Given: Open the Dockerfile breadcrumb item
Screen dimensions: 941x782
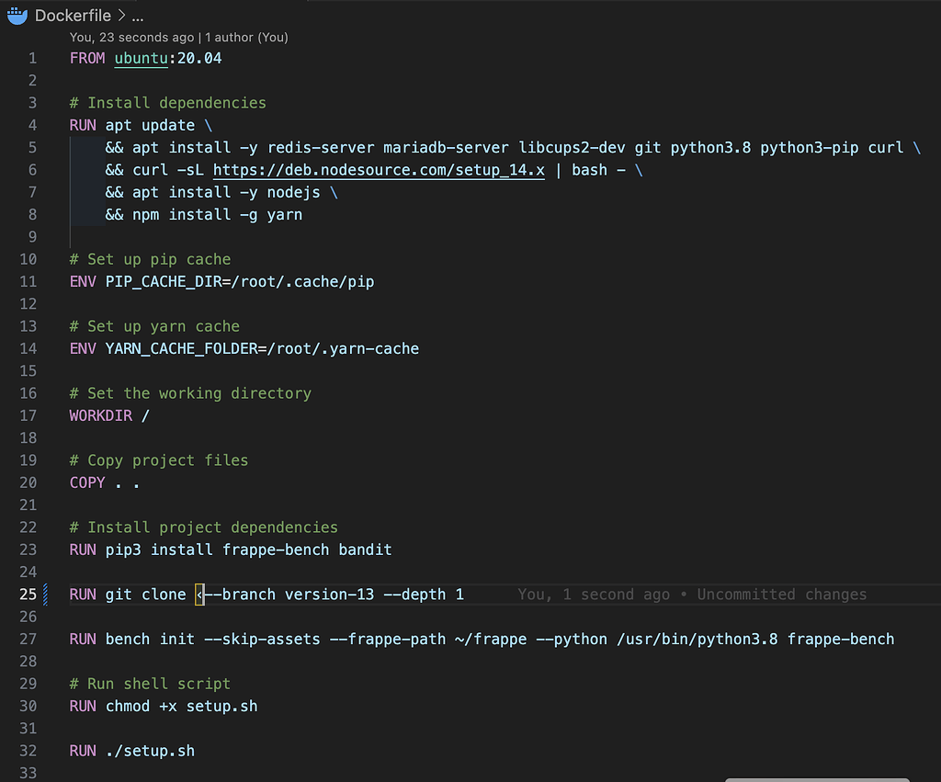Looking at the screenshot, I should tap(73, 16).
